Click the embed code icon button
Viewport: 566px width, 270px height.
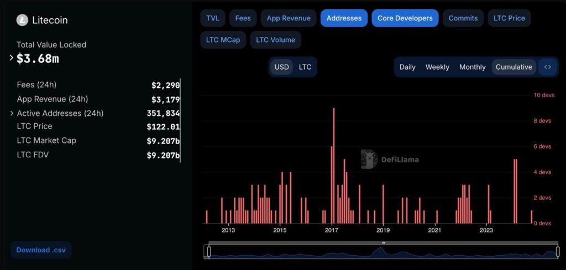tap(548, 67)
